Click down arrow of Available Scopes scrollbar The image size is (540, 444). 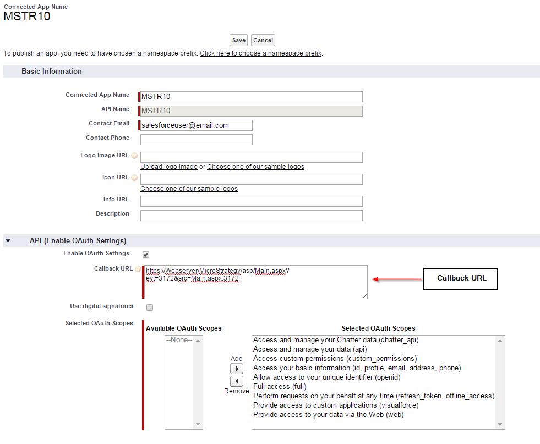pyautogui.click(x=198, y=424)
